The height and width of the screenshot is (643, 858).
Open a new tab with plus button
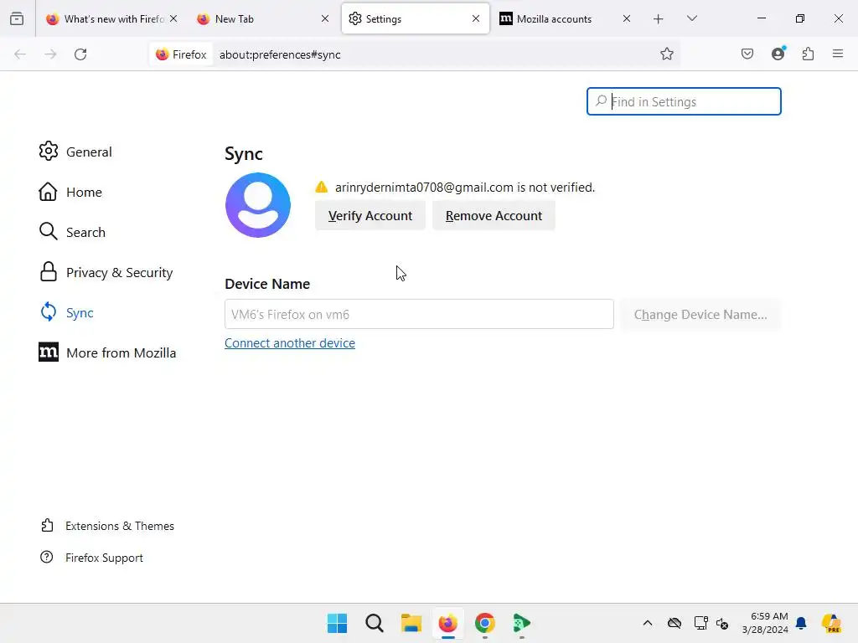coord(659,18)
